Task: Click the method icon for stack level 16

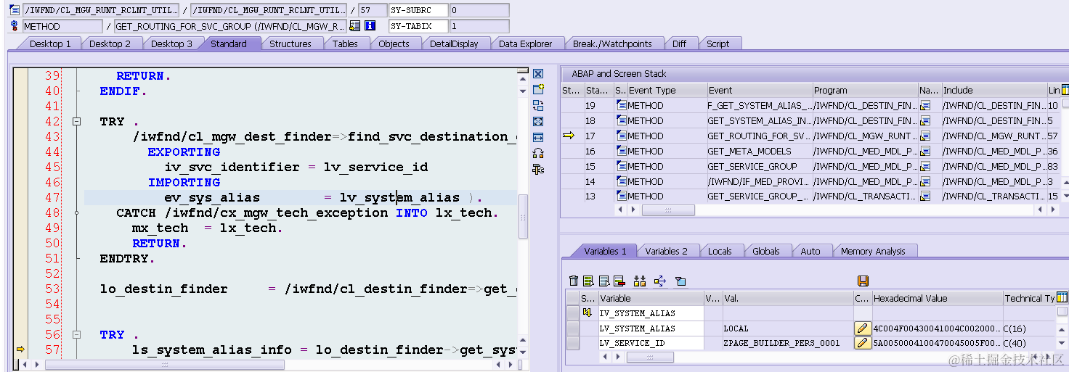Action: [621, 151]
